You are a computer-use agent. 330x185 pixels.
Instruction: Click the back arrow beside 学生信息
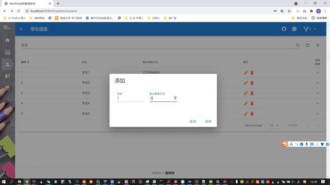(21, 29)
